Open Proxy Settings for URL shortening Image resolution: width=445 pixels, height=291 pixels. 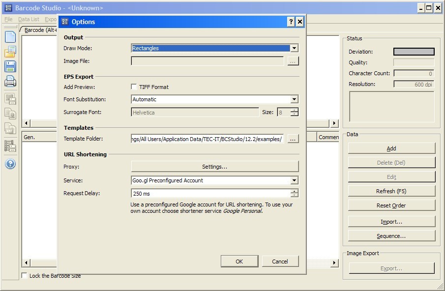[215, 166]
